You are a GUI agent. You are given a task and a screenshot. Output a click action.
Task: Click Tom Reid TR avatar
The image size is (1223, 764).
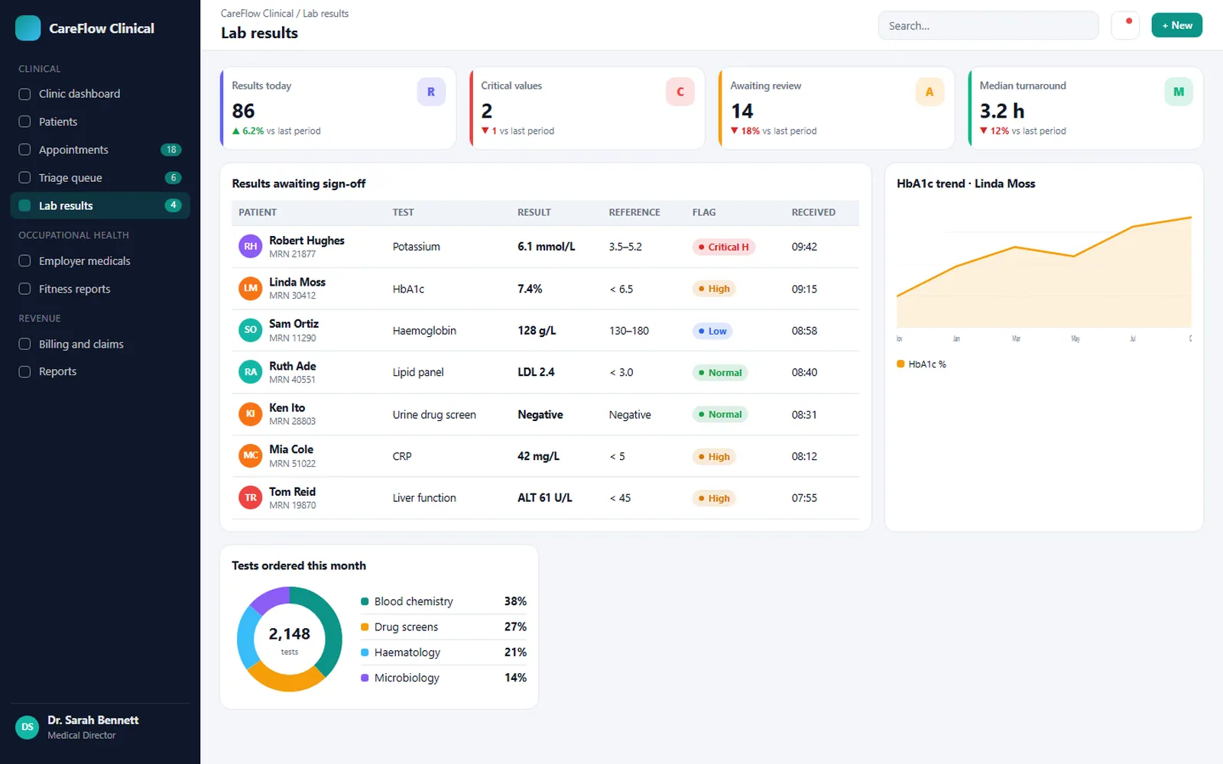[251, 498]
